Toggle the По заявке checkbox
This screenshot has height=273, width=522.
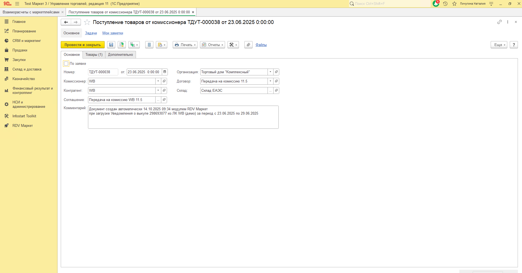tap(66, 64)
